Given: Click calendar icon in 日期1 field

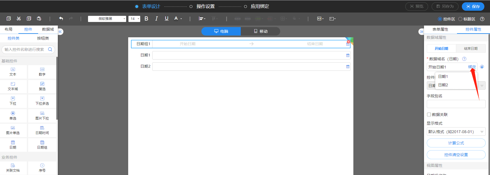Looking at the screenshot, I should pyautogui.click(x=348, y=55).
